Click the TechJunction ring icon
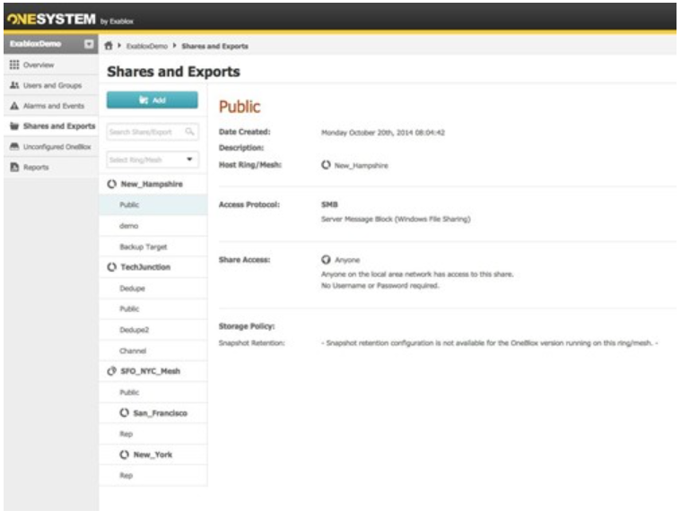Viewport: 681px width, 519px height. click(x=111, y=267)
